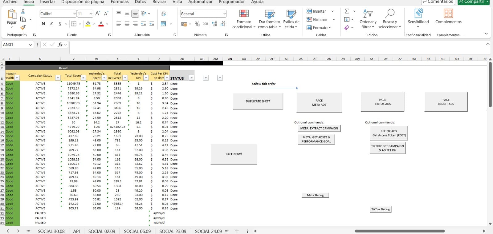
Task: Toggle bold N formatting
Action: [43, 24]
